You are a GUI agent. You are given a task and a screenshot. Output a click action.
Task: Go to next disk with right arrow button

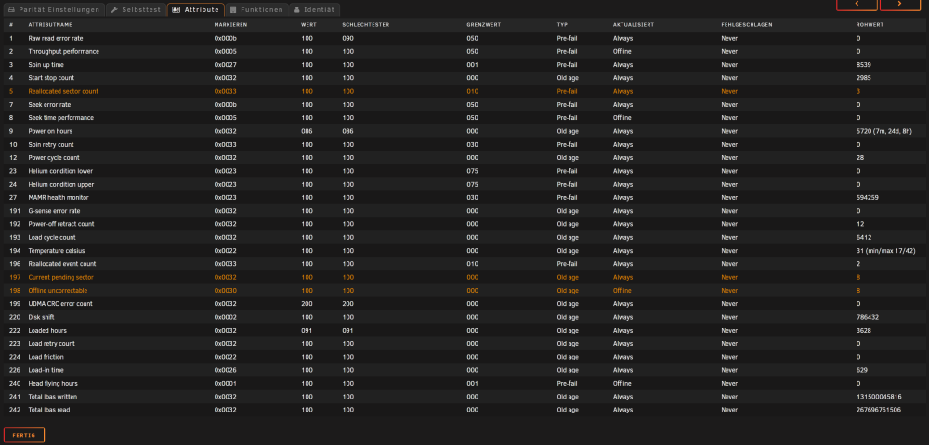coord(900,4)
